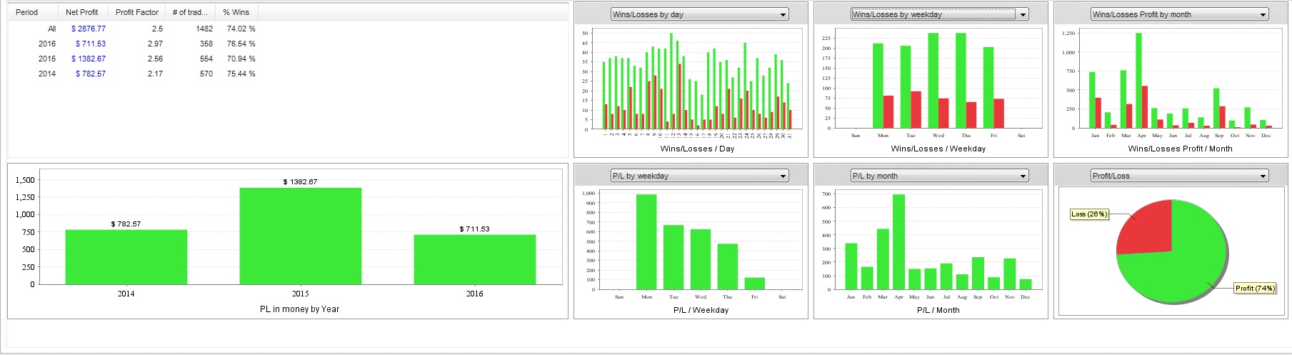
Task: Sort by the Profit Factor column header
Action: [x=137, y=12]
